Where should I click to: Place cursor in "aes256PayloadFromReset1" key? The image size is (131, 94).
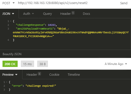[x=35, y=29]
